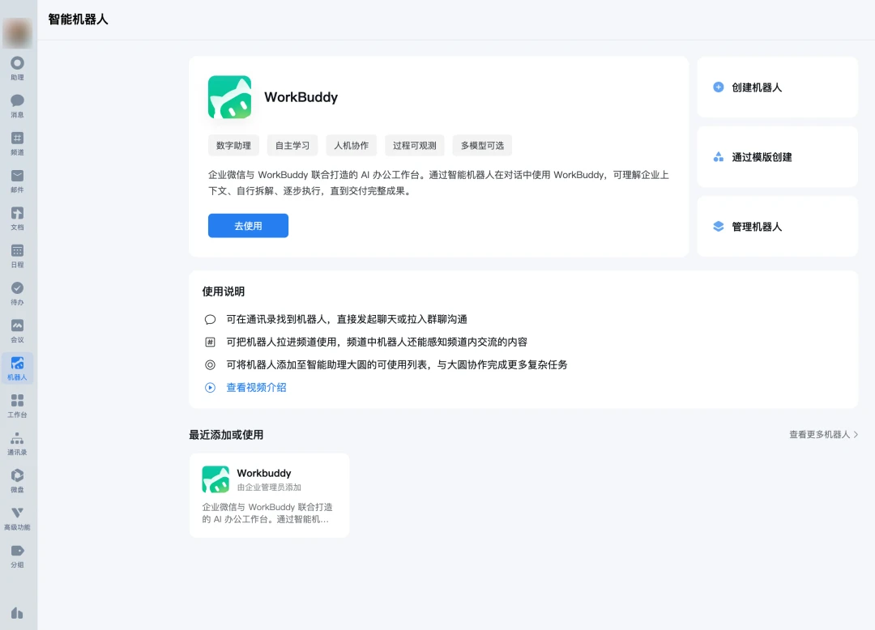875x630 pixels.
Task: Go to 消息 messages in the sidebar
Action: coord(17,106)
